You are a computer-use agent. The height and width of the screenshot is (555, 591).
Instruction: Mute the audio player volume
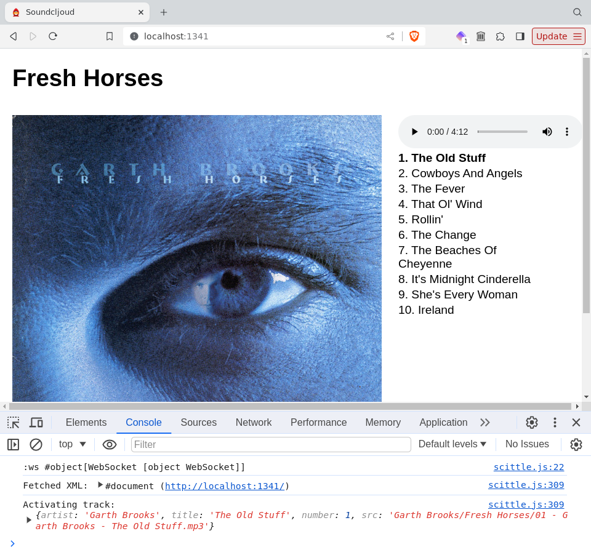547,132
